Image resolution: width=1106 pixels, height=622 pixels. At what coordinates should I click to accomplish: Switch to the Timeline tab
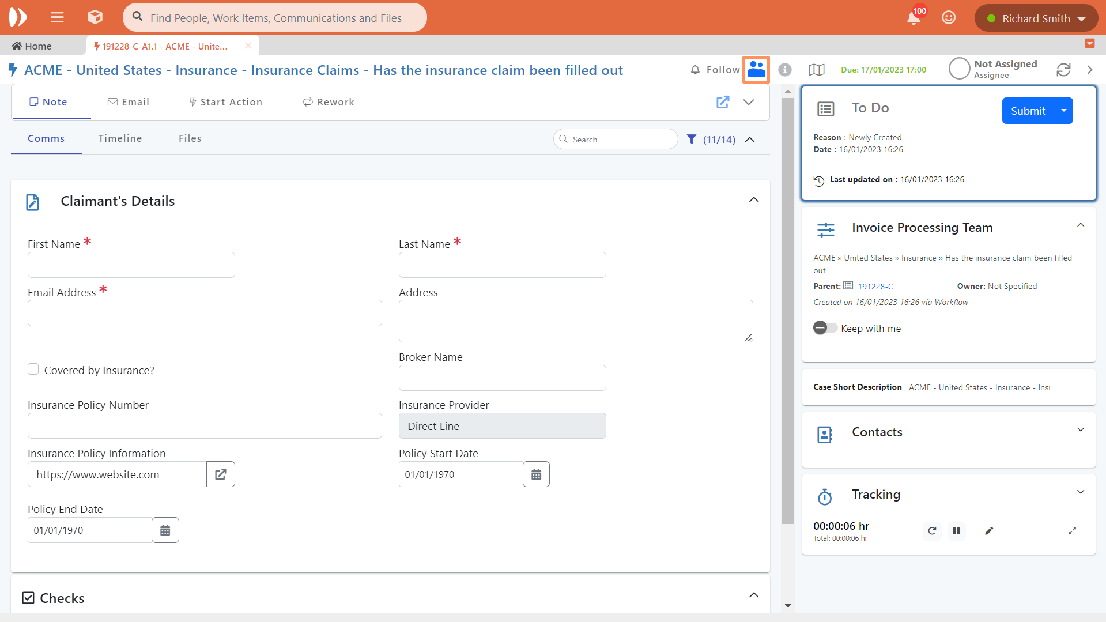[120, 138]
